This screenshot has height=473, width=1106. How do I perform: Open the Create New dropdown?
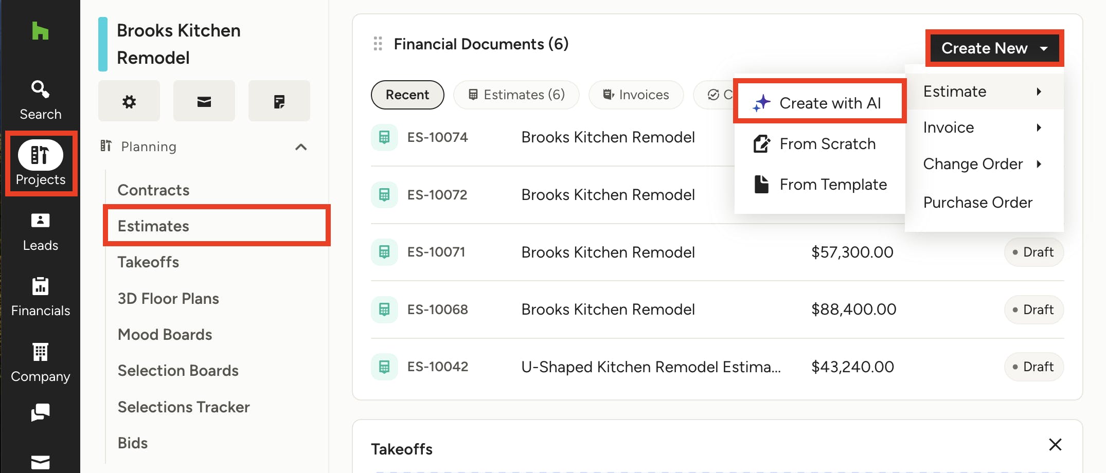pos(994,48)
